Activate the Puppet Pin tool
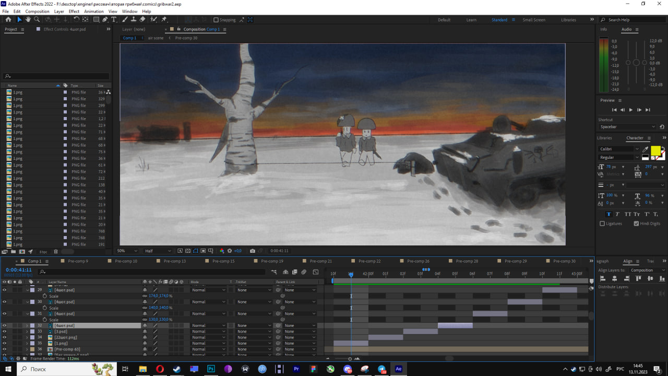The width and height of the screenshot is (668, 376). click(164, 19)
